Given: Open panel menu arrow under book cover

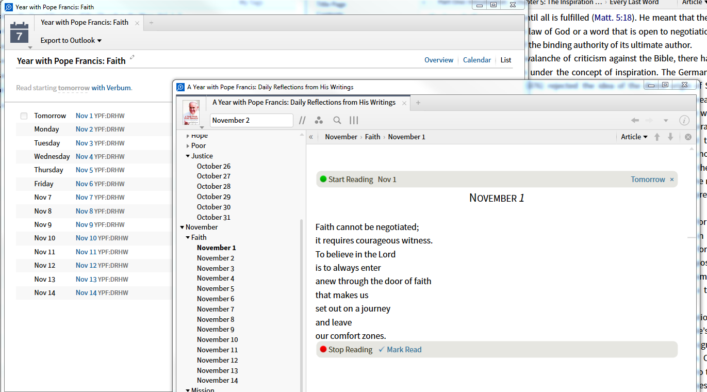Looking at the screenshot, I should click(202, 127).
